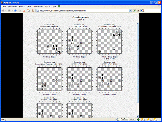
Task: Open the Hilfe menu
Action: click(54, 6)
